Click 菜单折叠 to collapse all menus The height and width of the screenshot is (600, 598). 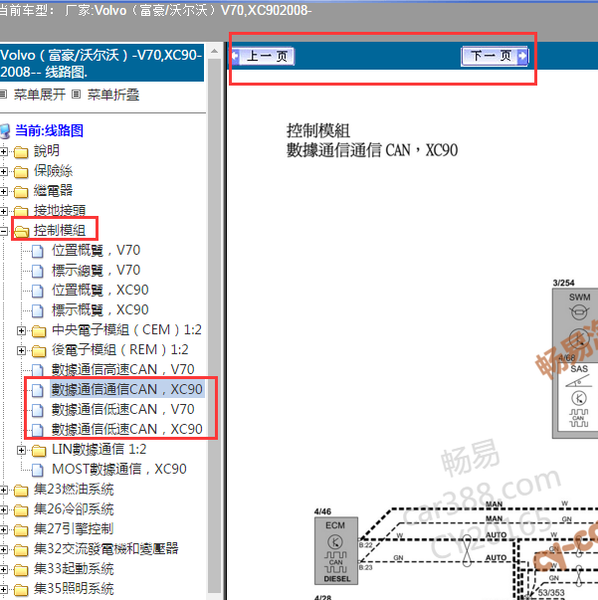point(113,95)
